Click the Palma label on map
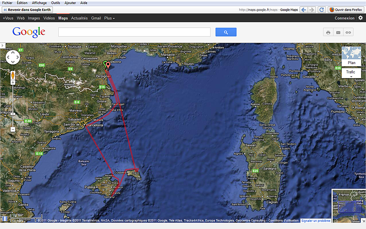The image size is (366, 229). tap(90, 187)
